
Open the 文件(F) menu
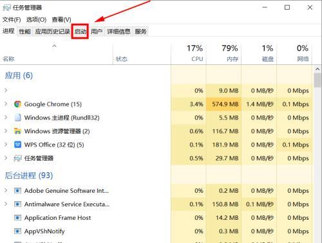12,20
